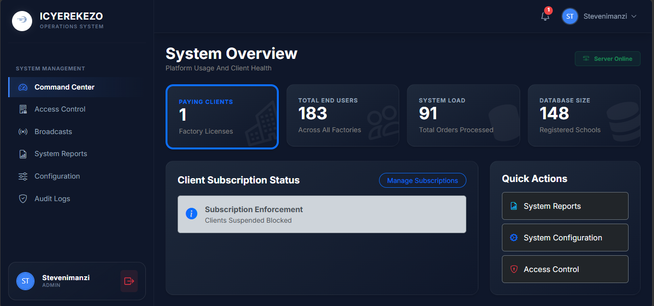Click the ST avatar in sidebar footer
The image size is (654, 306).
click(25, 281)
